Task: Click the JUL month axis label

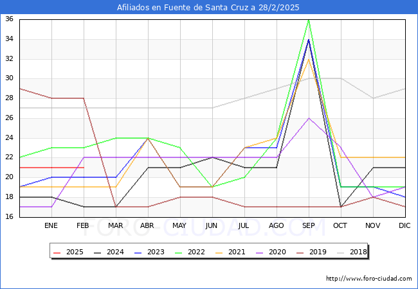Action: click(244, 225)
